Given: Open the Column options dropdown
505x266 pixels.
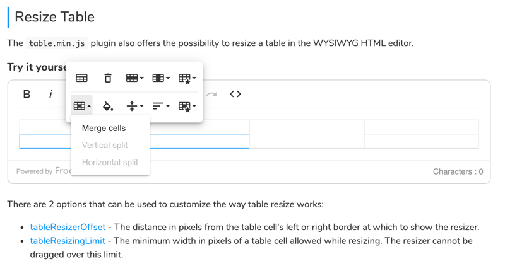Looking at the screenshot, I should coord(161,78).
